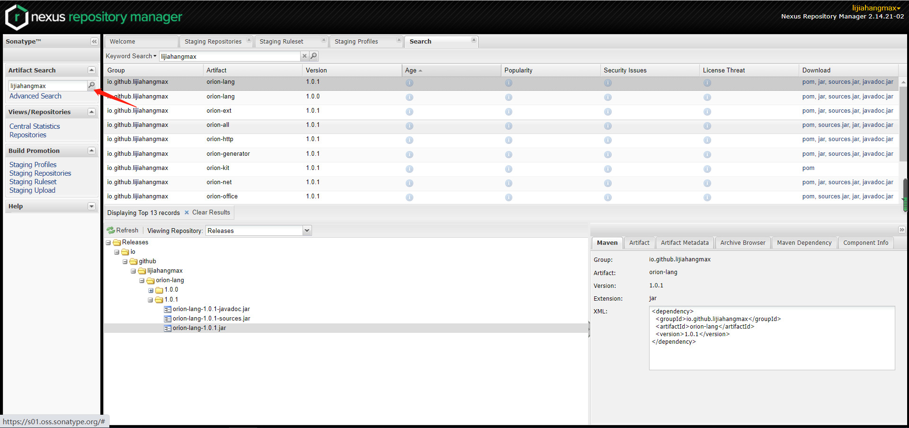Collapse the Sonatype sidebar panel
This screenshot has height=428, width=909.
pos(94,42)
